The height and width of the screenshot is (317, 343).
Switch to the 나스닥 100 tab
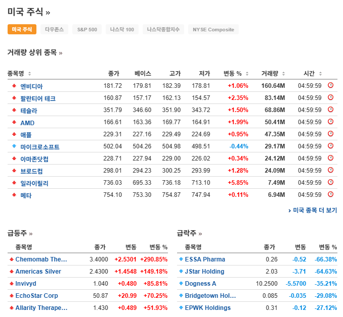click(x=122, y=29)
